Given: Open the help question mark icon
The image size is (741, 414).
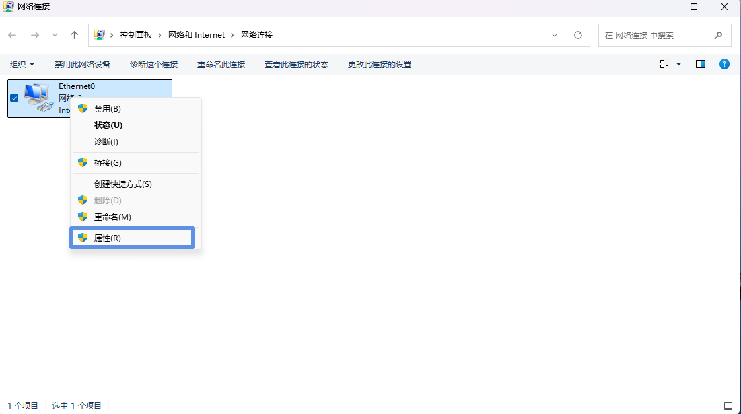Looking at the screenshot, I should pyautogui.click(x=724, y=64).
